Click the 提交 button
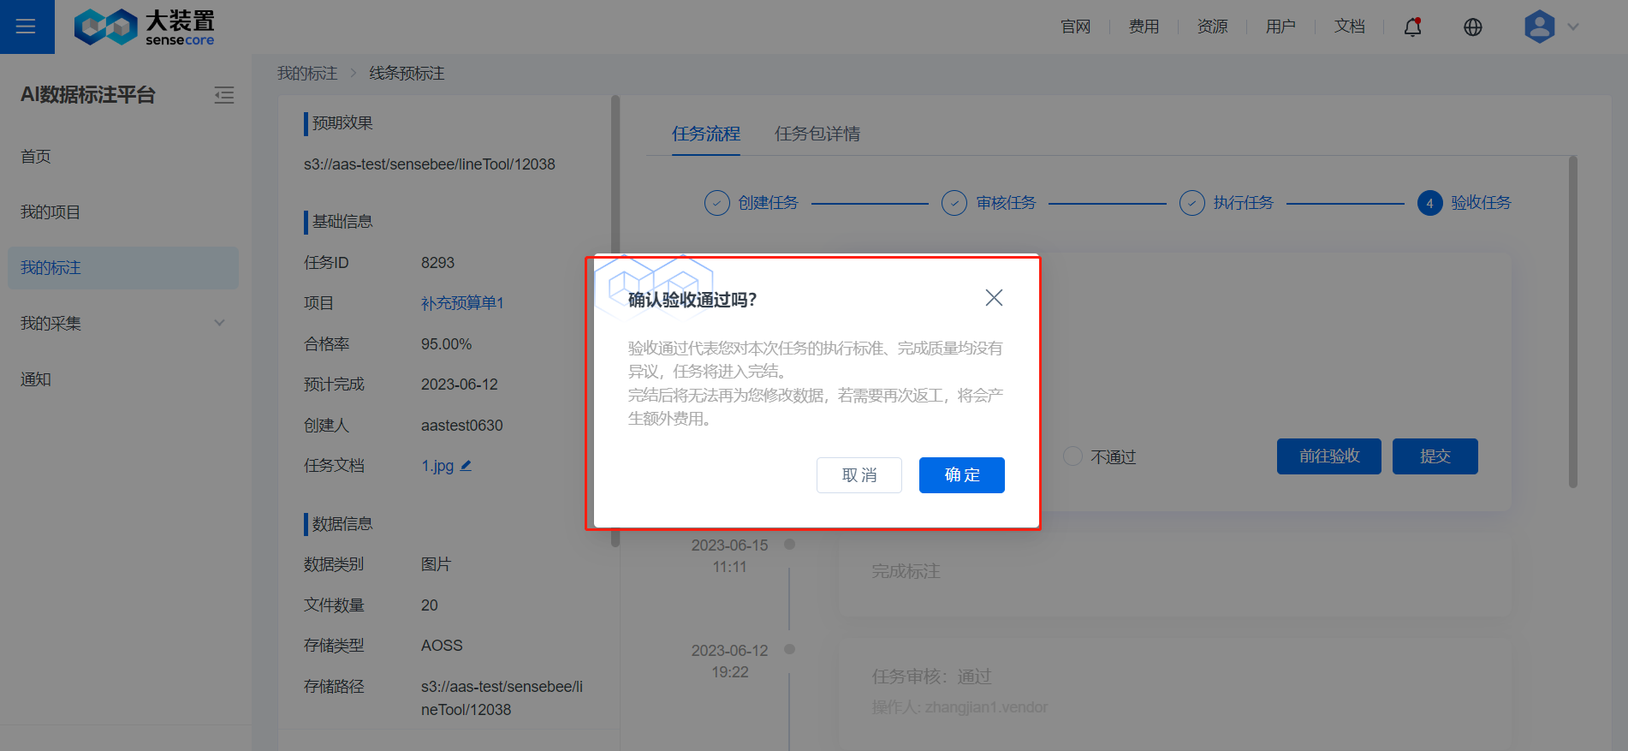 1435,456
